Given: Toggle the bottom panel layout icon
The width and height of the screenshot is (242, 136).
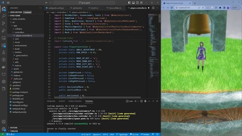Looking at the screenshot, I should (133, 3).
